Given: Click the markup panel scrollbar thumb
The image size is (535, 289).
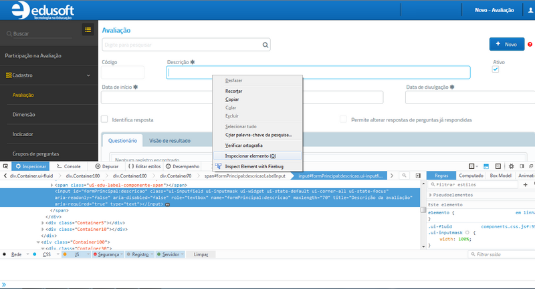Looking at the screenshot, I should (423, 210).
